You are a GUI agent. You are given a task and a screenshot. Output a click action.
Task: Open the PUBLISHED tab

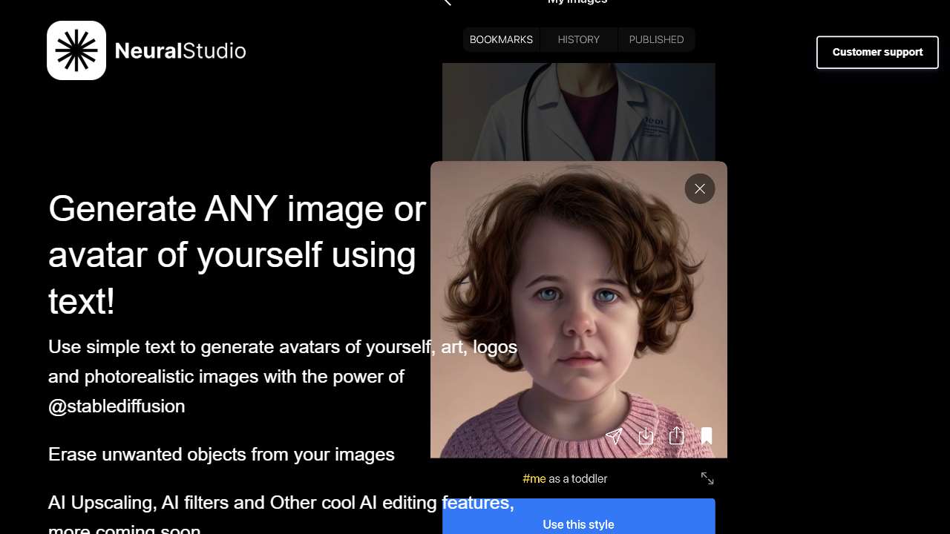656,39
